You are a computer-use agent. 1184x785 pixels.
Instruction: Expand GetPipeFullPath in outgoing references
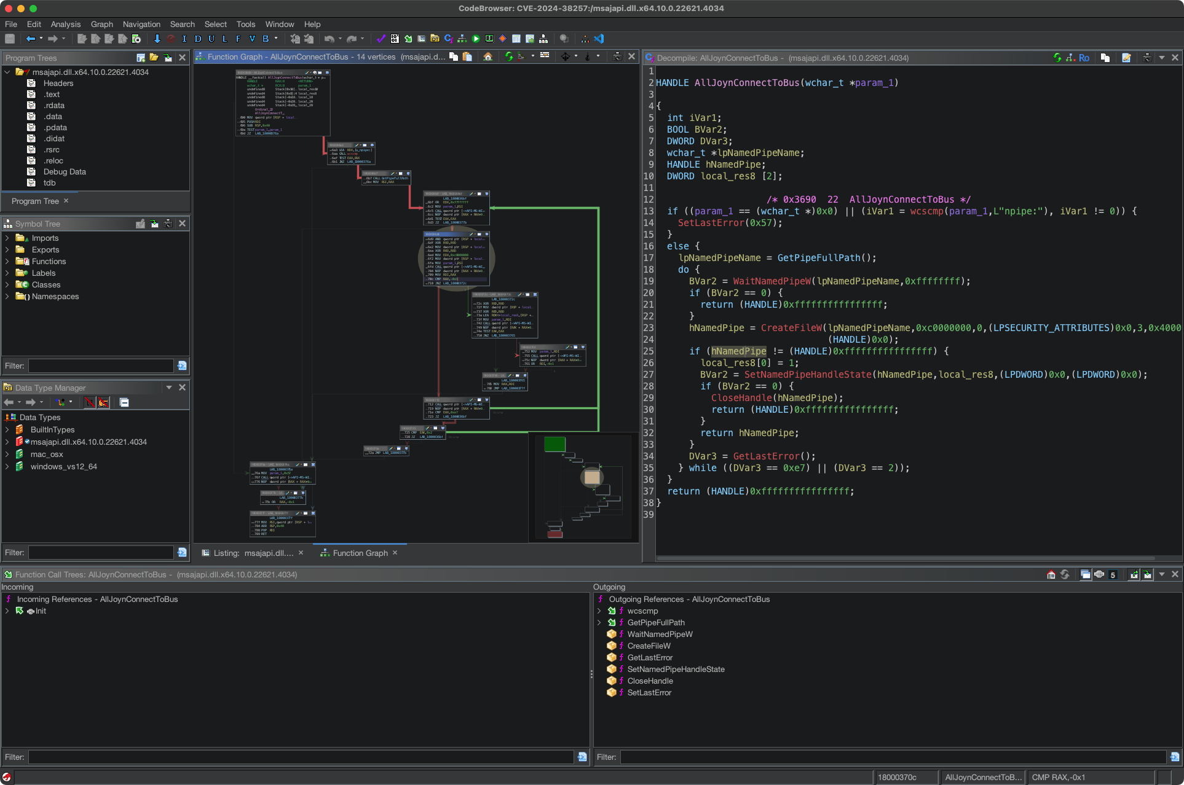599,622
